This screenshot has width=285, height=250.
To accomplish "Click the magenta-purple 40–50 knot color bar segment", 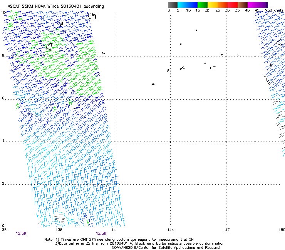I will coord(258,5).
